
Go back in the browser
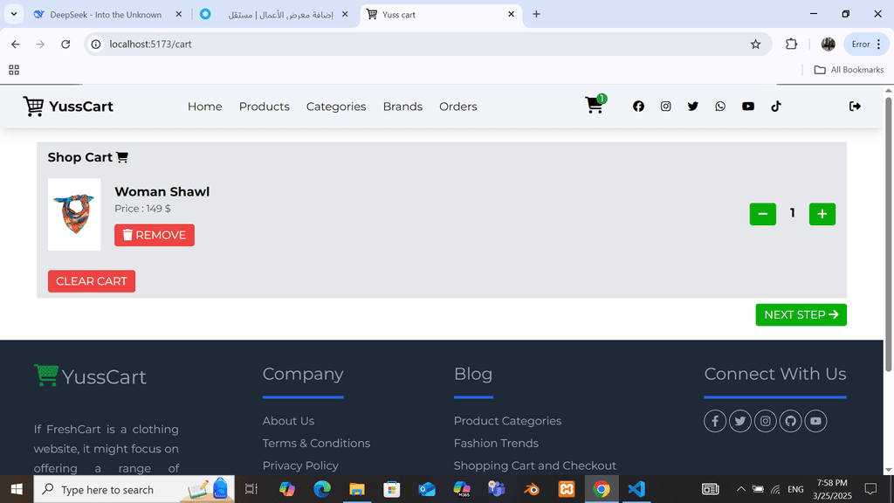[16, 44]
